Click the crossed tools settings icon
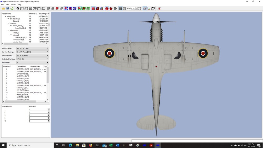 159,8
